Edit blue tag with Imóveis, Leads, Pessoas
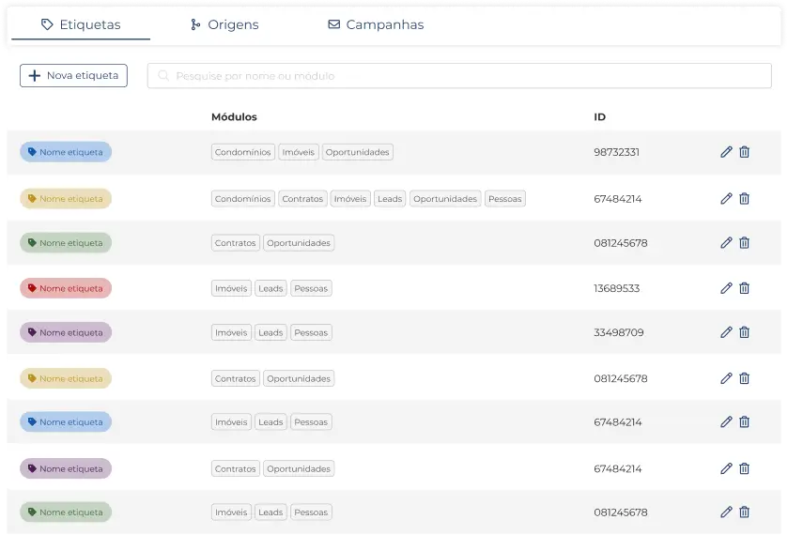This screenshot has height=535, width=788. point(726,422)
